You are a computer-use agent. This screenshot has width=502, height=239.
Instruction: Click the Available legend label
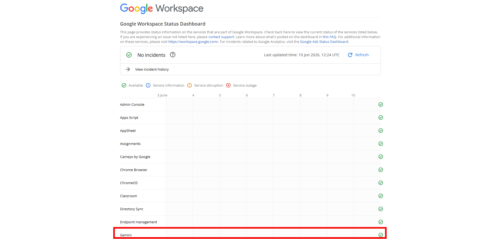[x=136, y=86]
